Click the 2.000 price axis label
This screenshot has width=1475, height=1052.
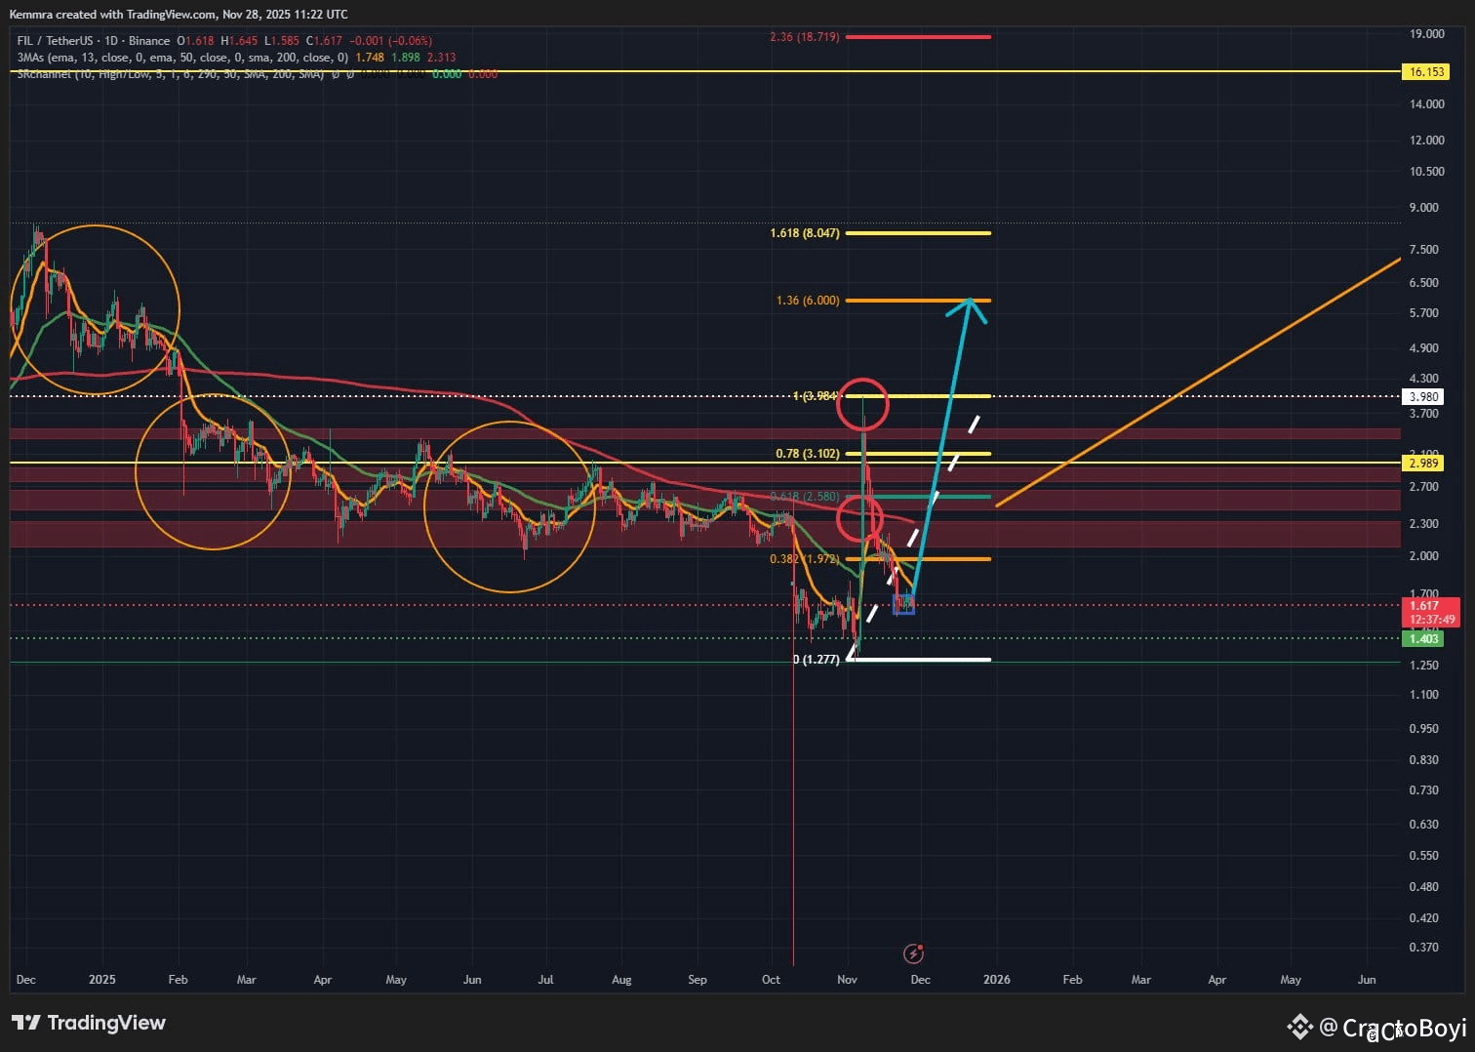[x=1424, y=556]
